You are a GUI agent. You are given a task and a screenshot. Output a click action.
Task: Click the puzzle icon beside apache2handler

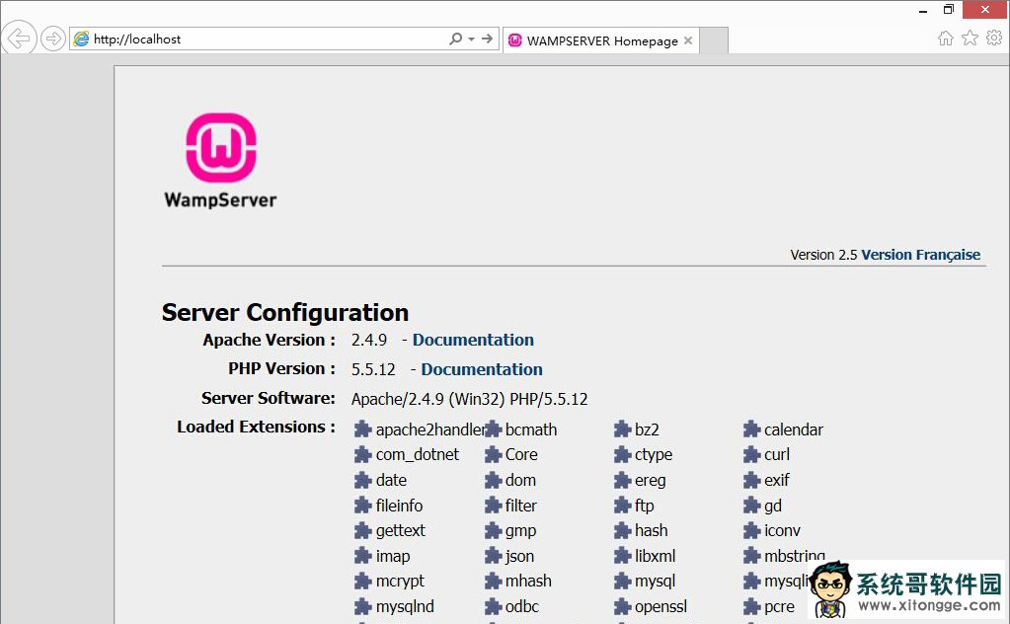(x=362, y=429)
